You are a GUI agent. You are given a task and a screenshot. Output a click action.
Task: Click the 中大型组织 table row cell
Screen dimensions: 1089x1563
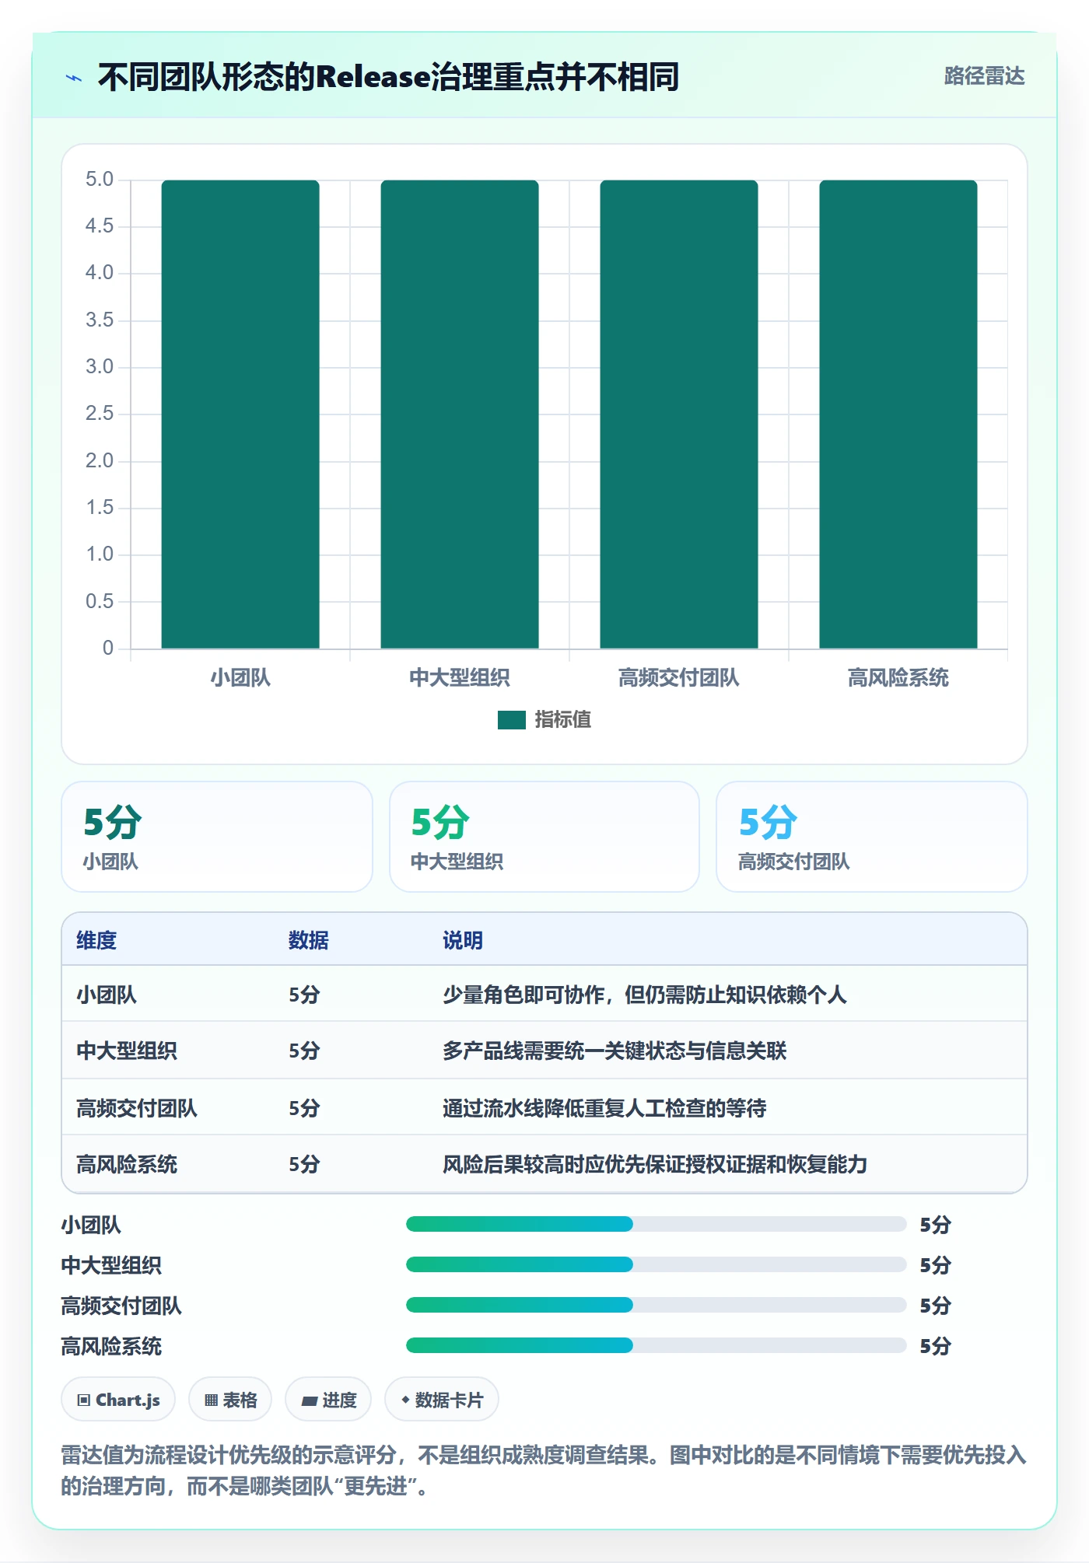point(127,1051)
